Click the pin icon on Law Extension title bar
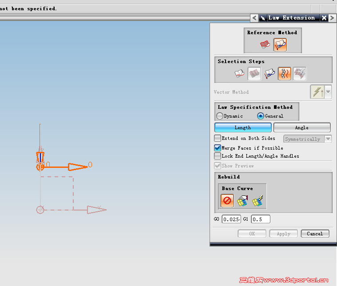This screenshot has height=286, width=337. pos(263,18)
